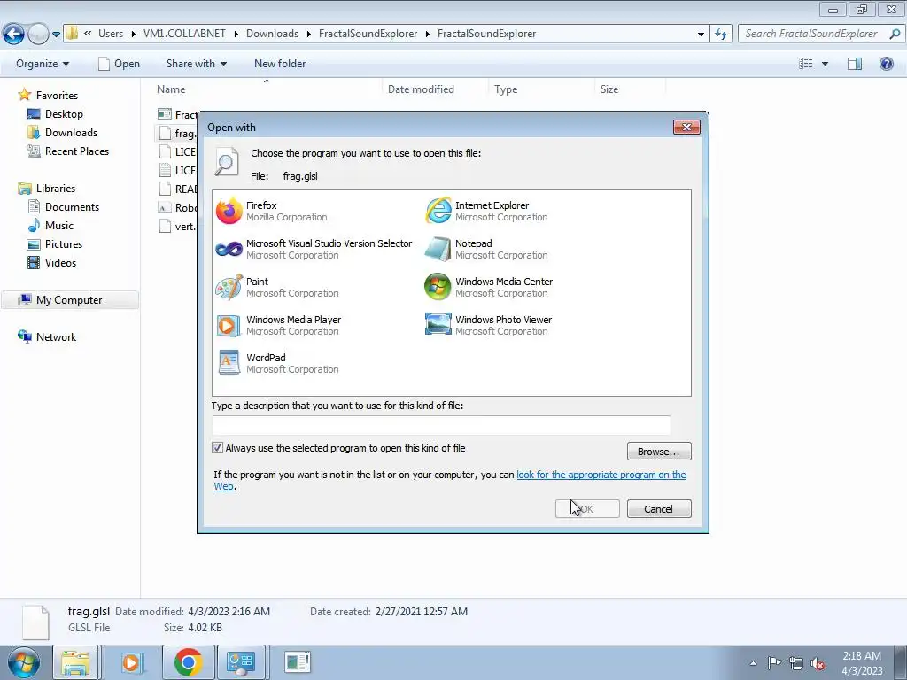Open the Control Panel taskbar icon
The image size is (907, 680).
click(x=241, y=662)
